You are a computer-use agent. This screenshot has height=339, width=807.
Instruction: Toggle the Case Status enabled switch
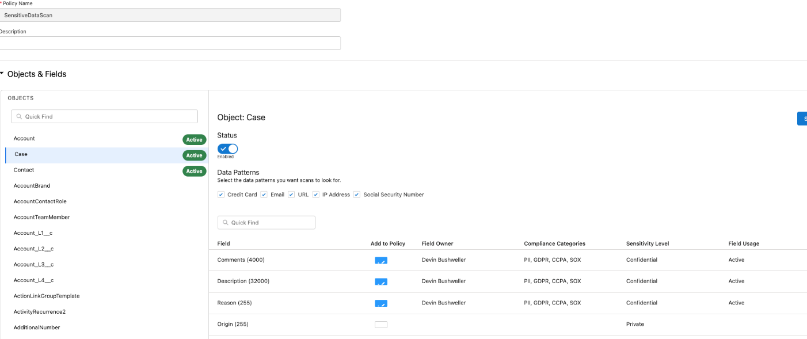click(228, 148)
